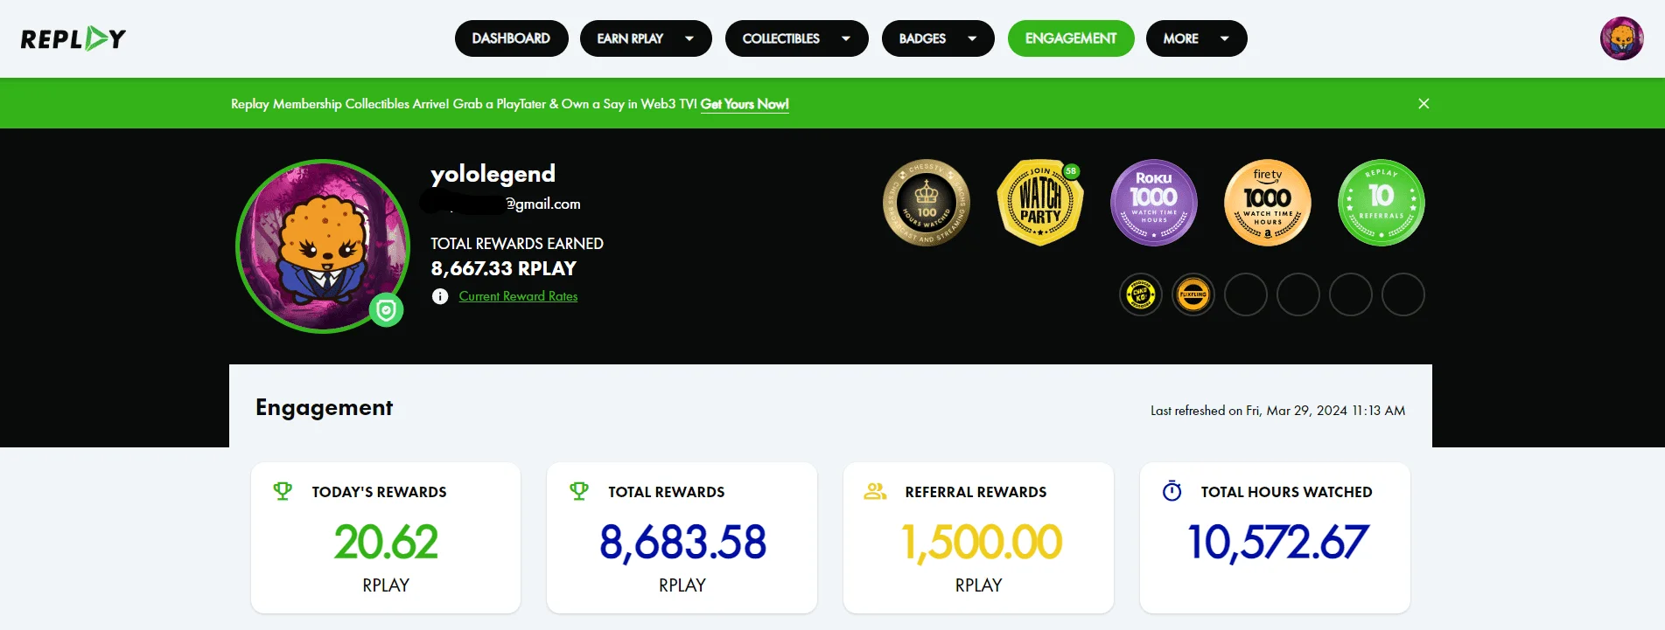Click the Replay 10 referrals badge
Image resolution: width=1665 pixels, height=630 pixels.
coord(1382,203)
